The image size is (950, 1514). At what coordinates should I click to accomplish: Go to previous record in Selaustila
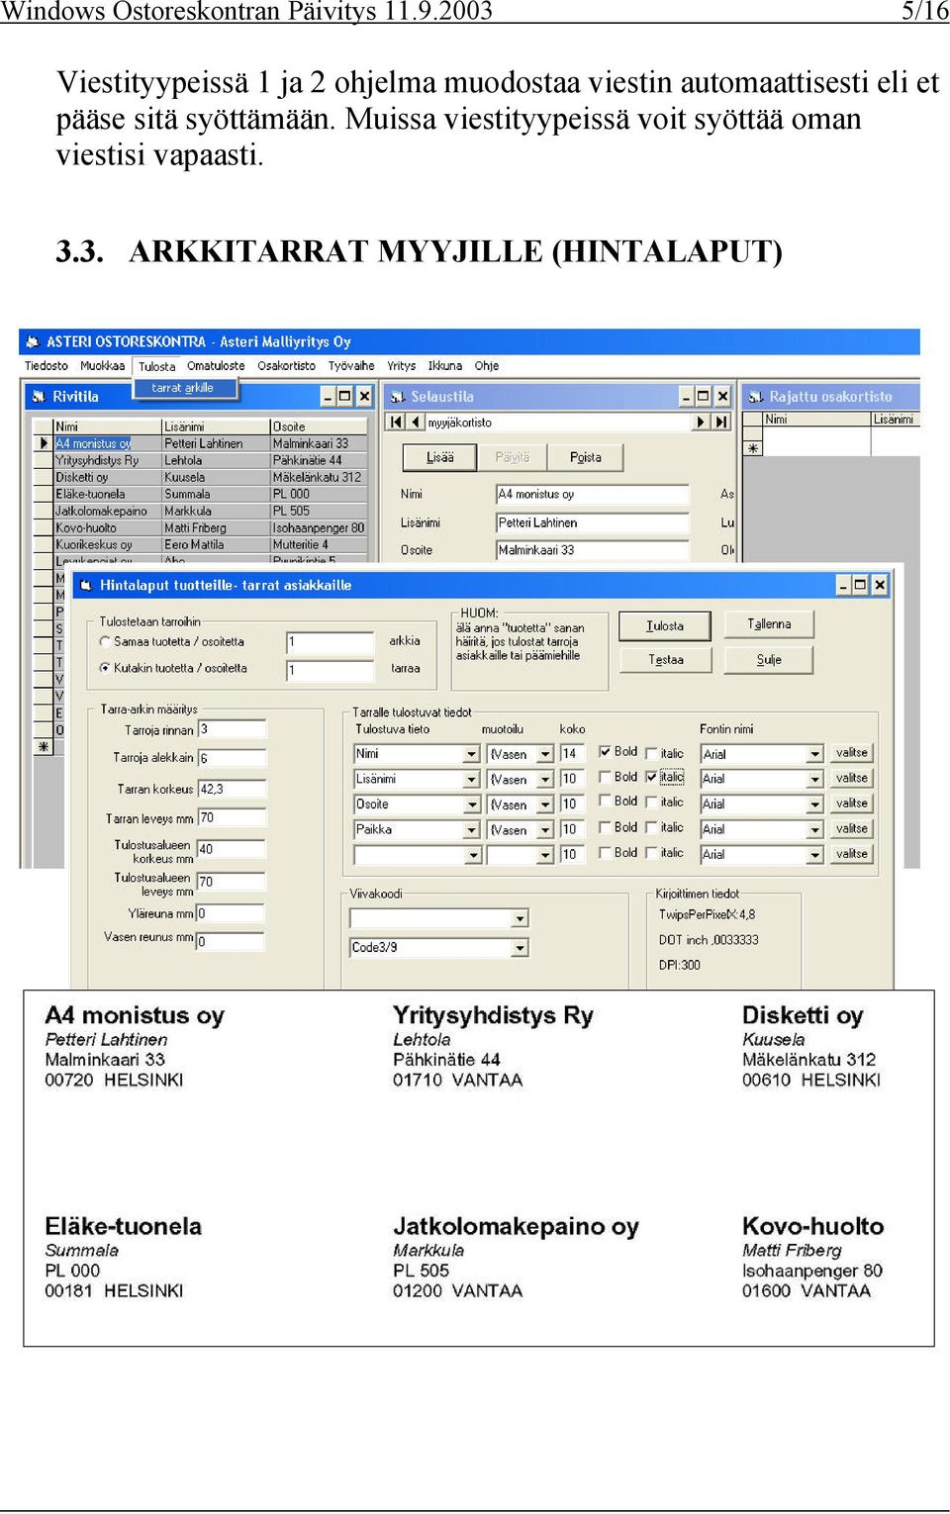pyautogui.click(x=415, y=423)
